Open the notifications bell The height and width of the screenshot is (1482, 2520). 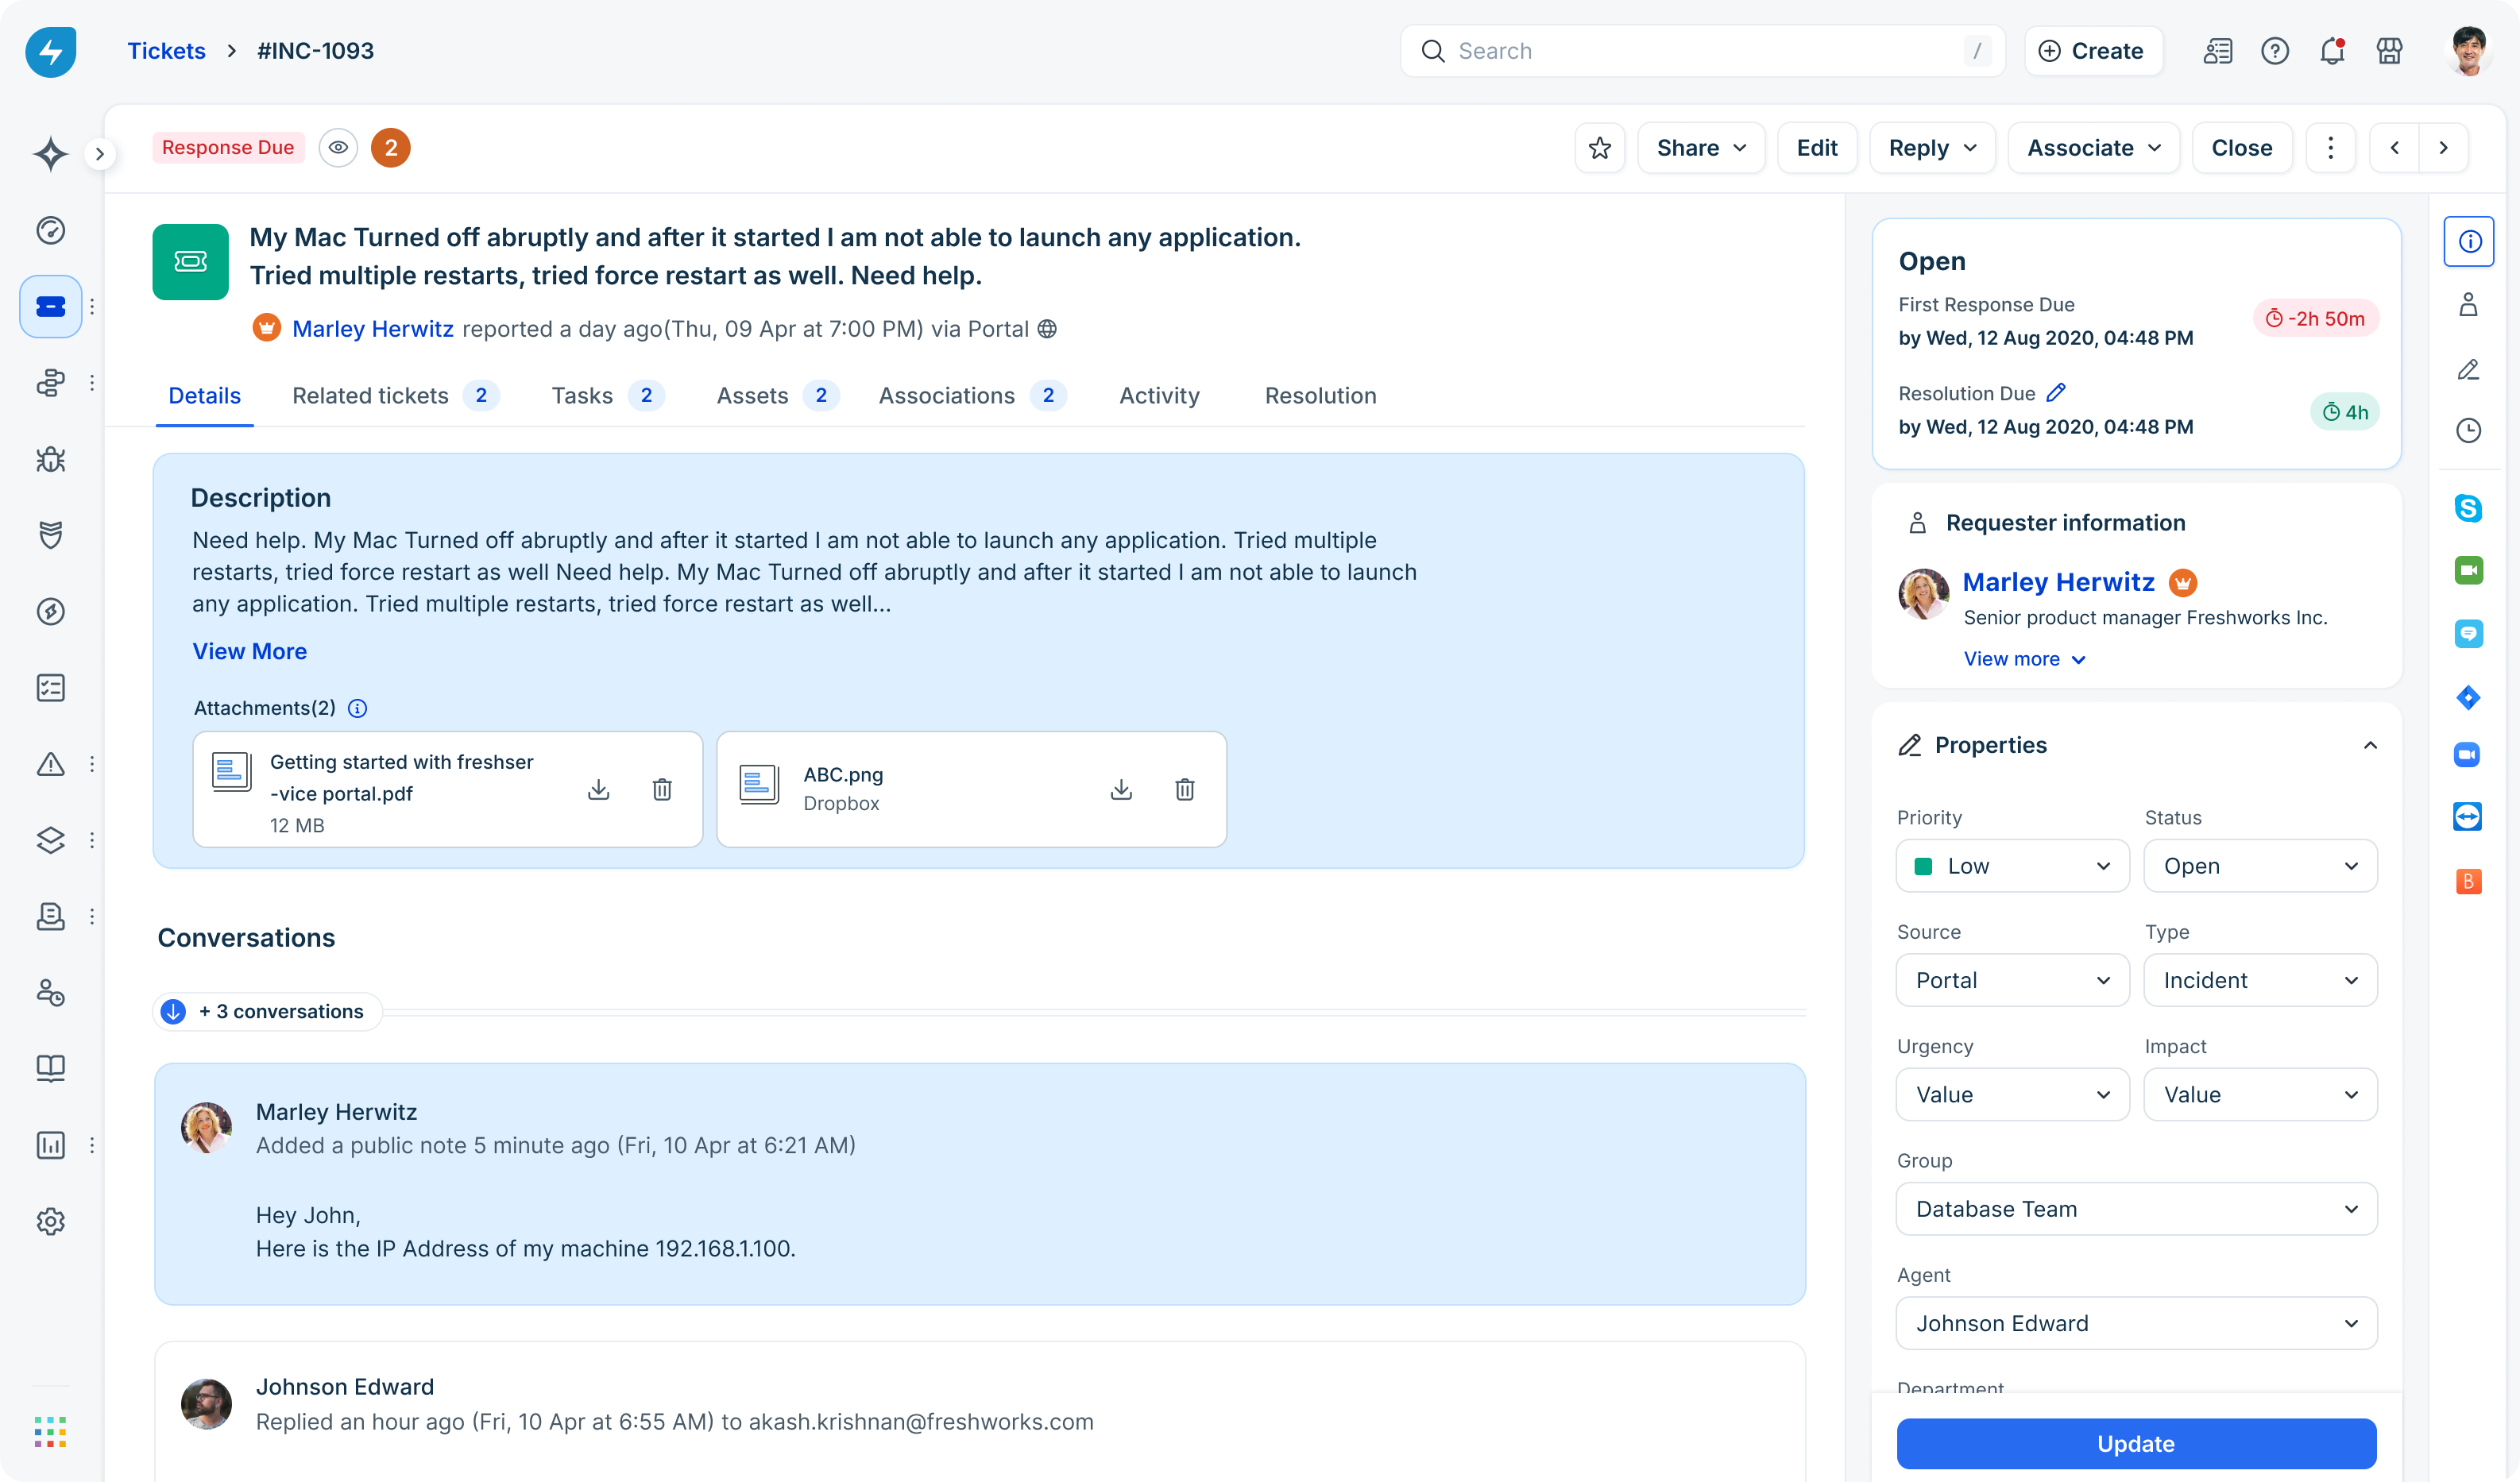click(2331, 51)
